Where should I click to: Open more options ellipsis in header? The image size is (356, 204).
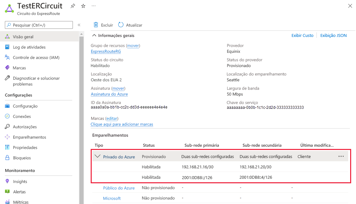click(94, 6)
